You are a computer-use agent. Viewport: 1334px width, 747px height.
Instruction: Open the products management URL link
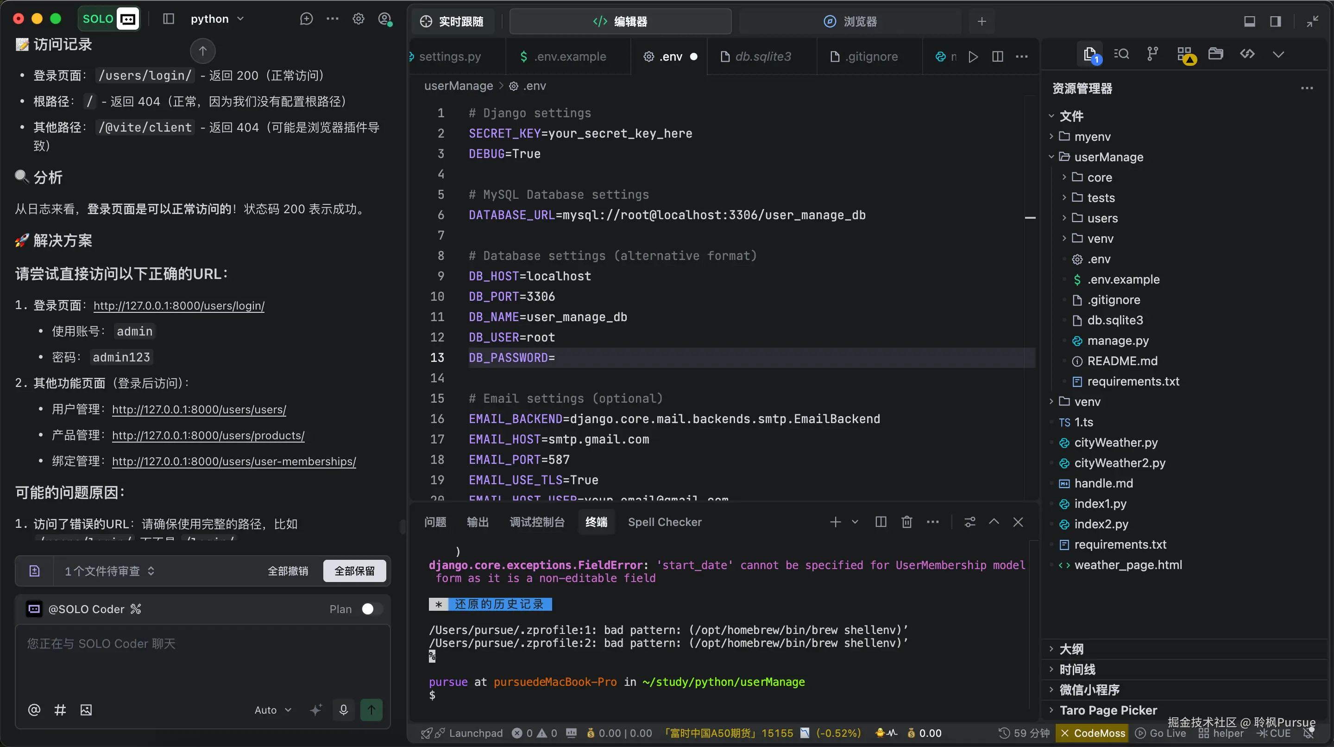(x=208, y=435)
